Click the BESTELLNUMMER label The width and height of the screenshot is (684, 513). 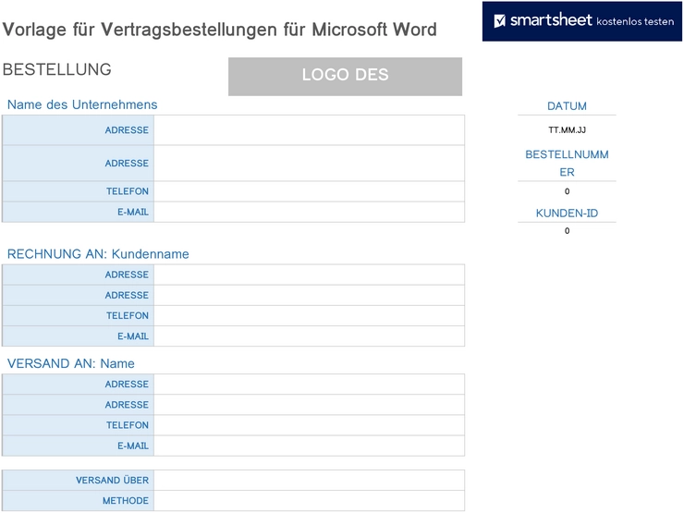point(567,164)
